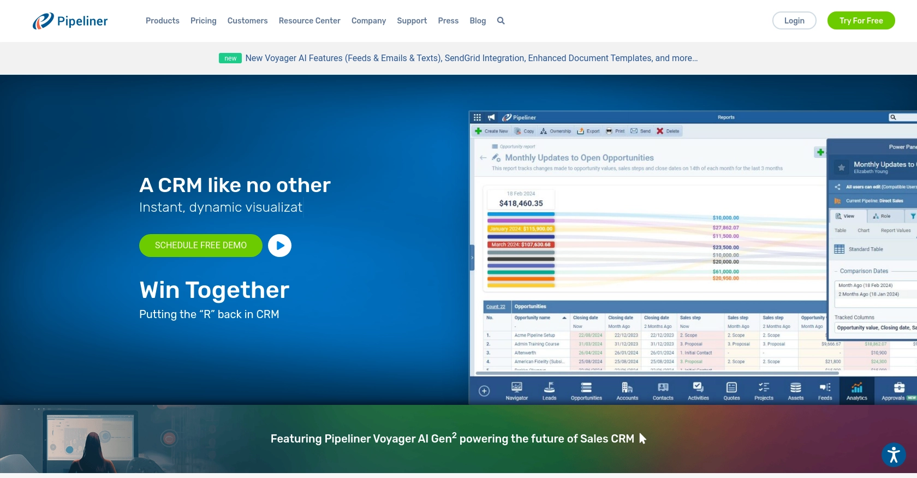Click Print in report toolbar
Screen dimensions: 917x478
point(615,131)
